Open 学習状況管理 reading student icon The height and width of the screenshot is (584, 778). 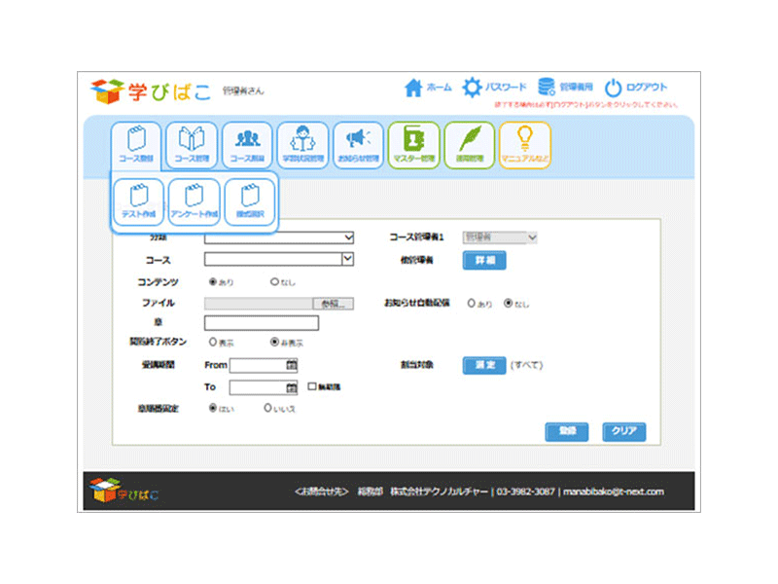(302, 144)
